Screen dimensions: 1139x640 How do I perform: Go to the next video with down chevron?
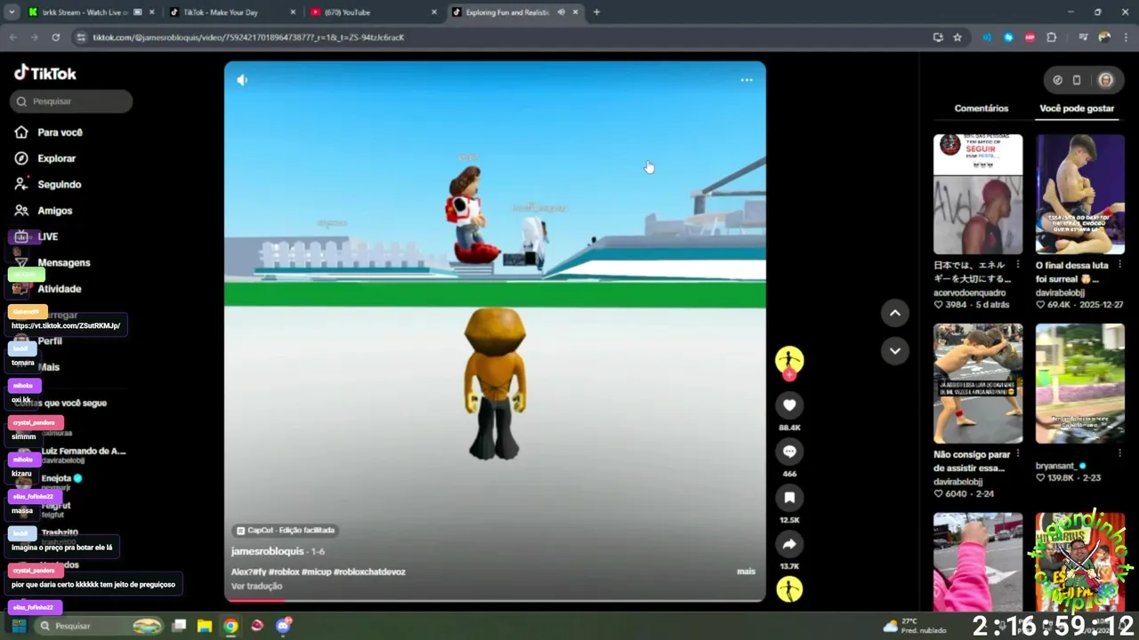[895, 351]
